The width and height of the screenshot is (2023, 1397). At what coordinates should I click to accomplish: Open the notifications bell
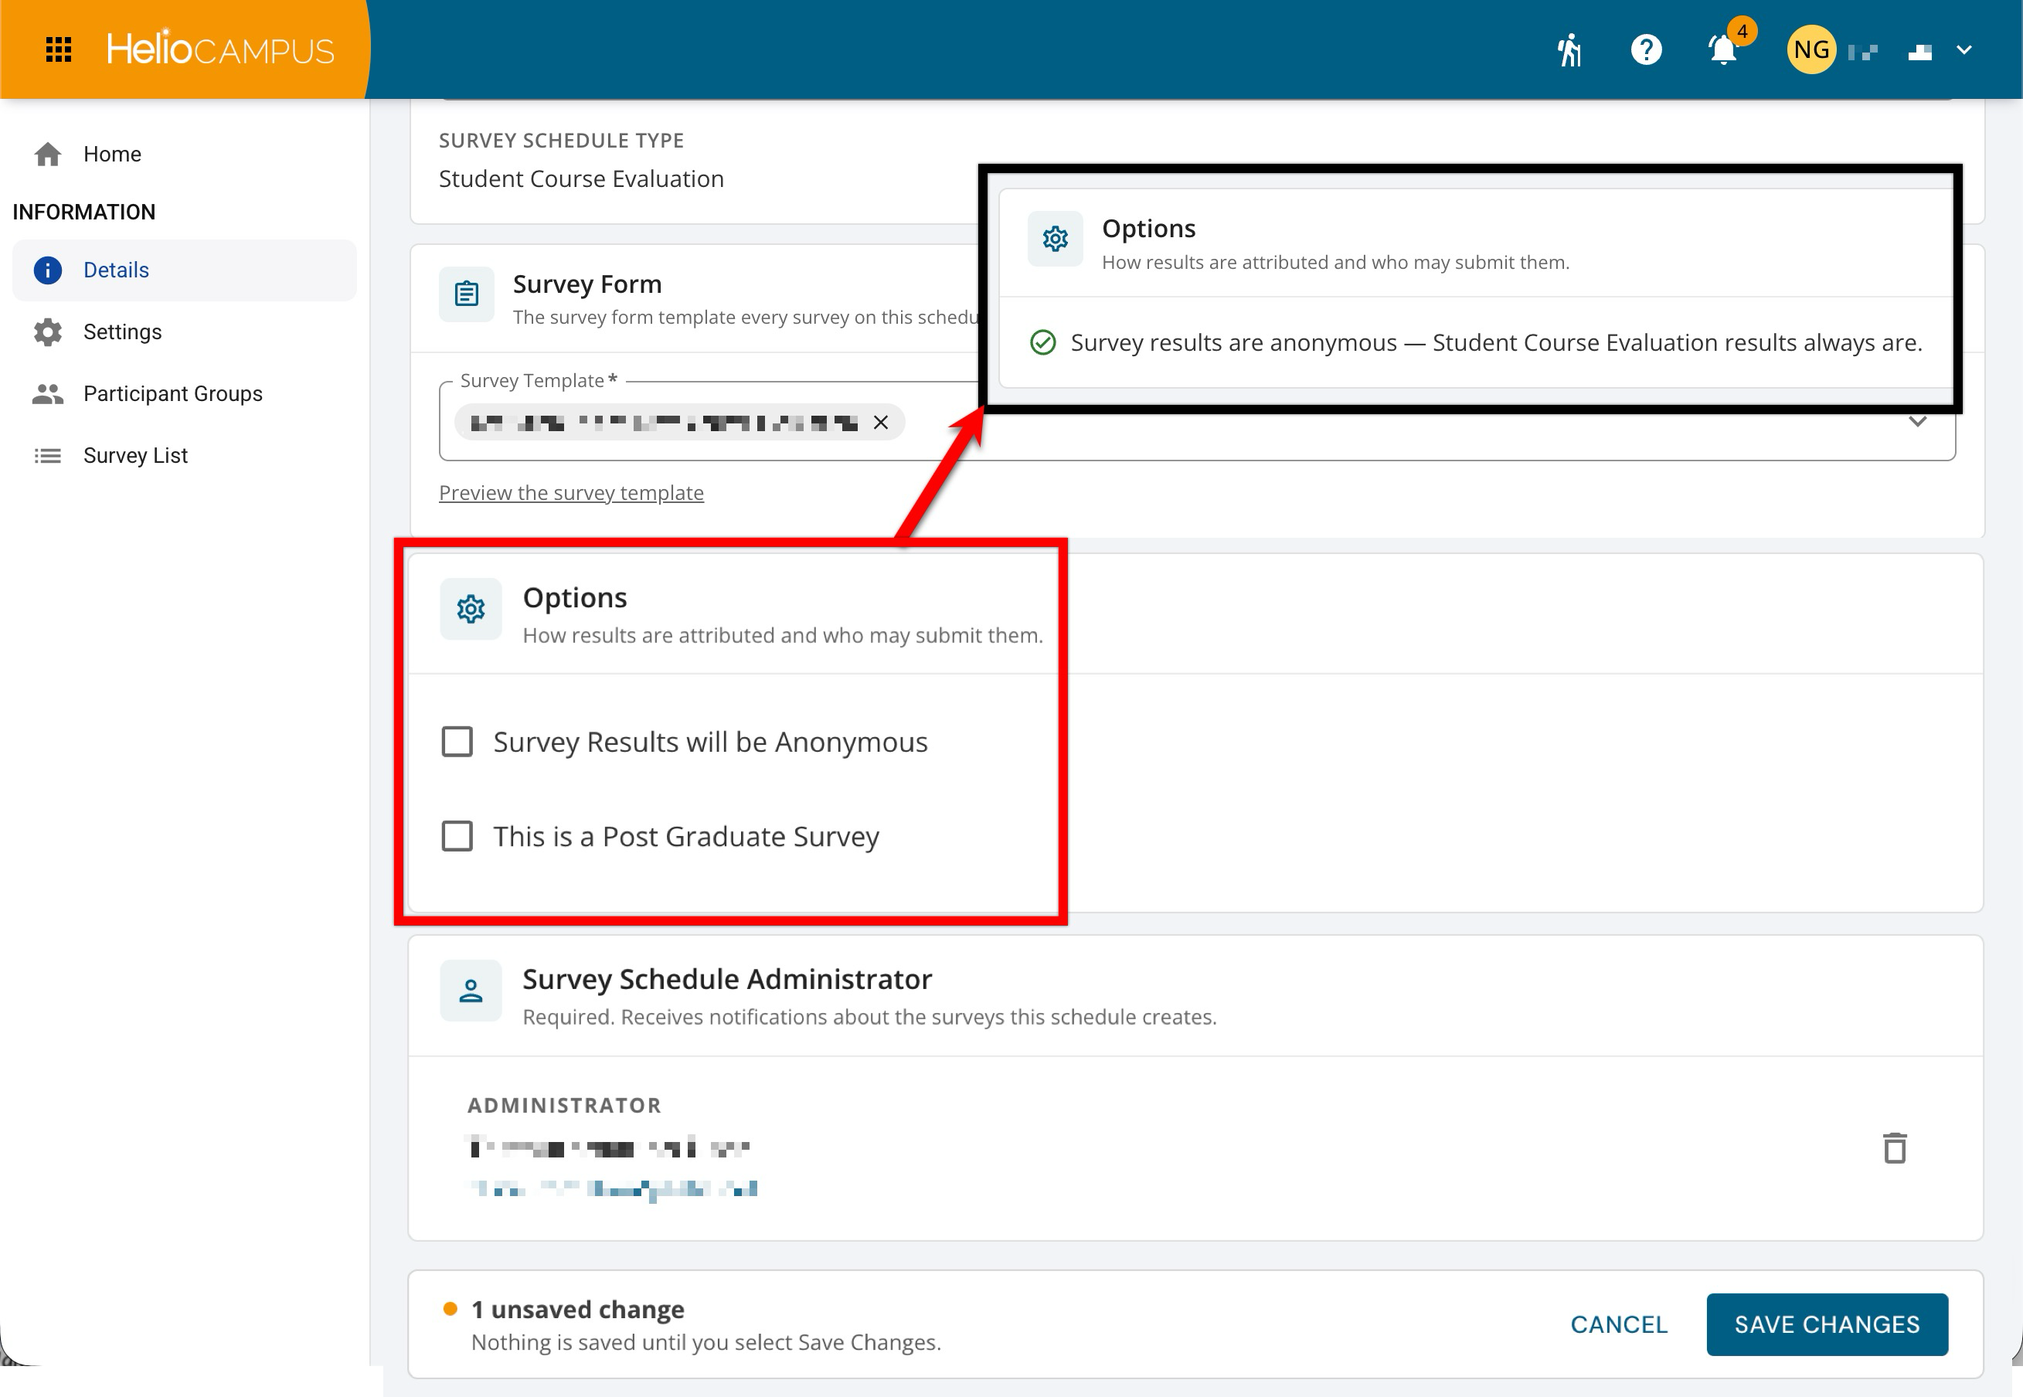coord(1724,50)
